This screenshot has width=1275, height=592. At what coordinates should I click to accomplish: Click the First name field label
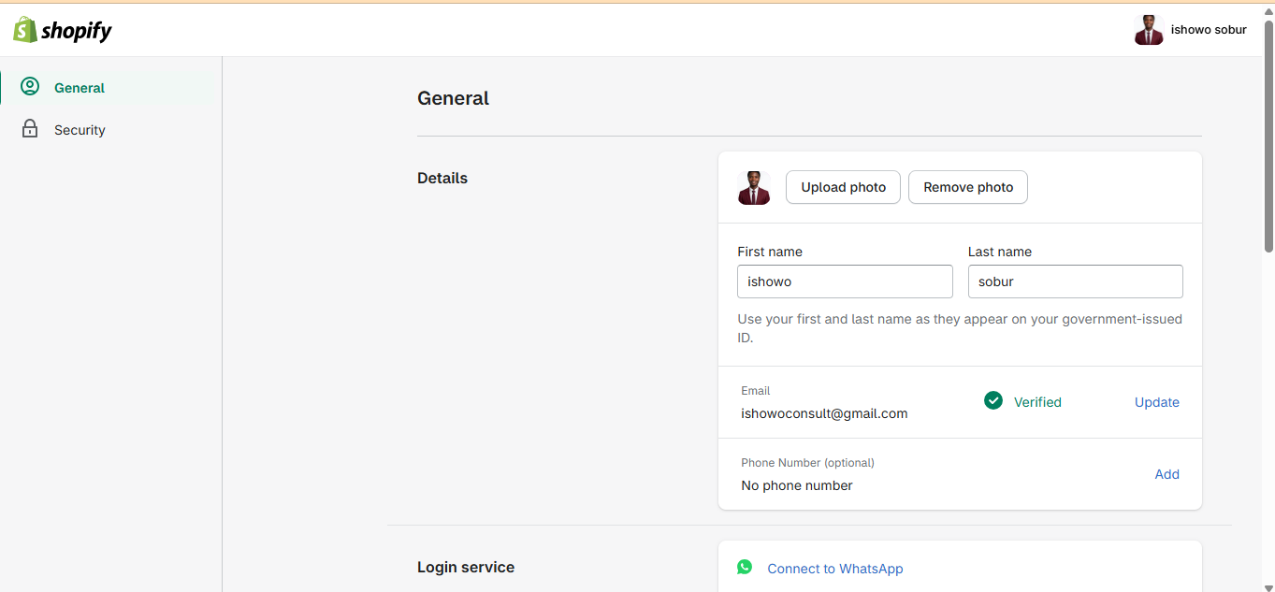pos(770,252)
